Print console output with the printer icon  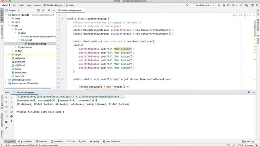[x=11, y=116]
